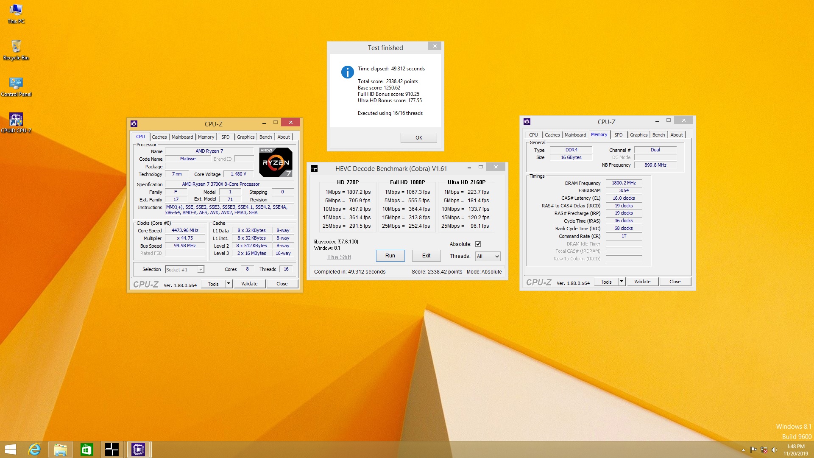
Task: Minimize the left CPU-Z window
Action: [x=264, y=123]
